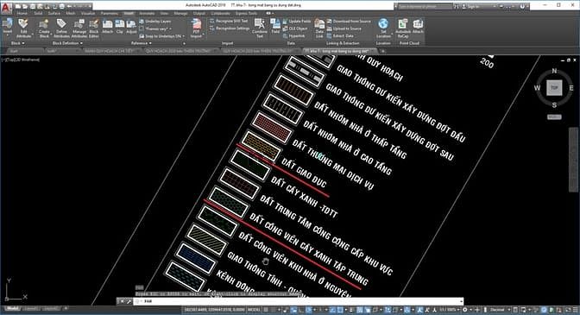This screenshot has height=315, width=580.
Task: Click the TOP face of ViewCube
Action: click(554, 88)
